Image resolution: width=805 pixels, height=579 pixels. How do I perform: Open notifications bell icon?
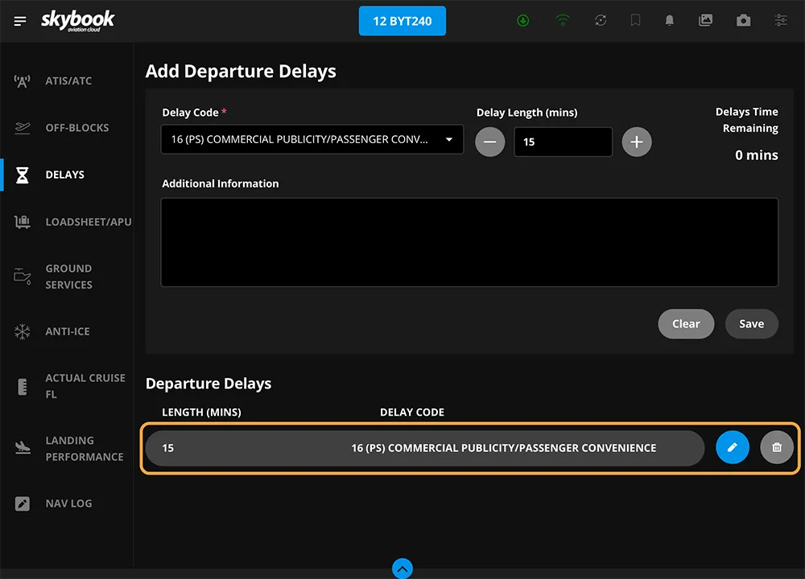click(669, 21)
